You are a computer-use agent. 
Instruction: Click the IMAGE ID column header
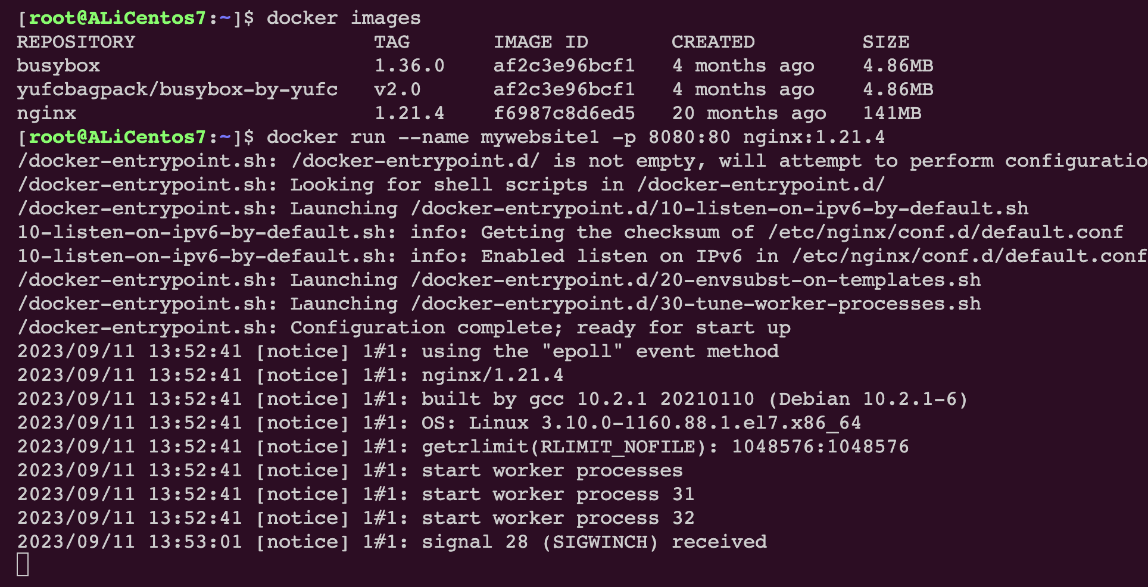tap(541, 42)
